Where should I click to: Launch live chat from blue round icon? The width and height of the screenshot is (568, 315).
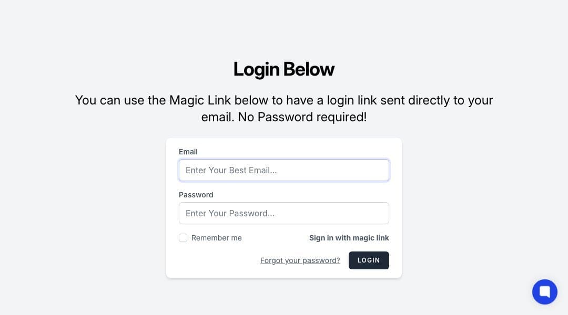coord(544,292)
